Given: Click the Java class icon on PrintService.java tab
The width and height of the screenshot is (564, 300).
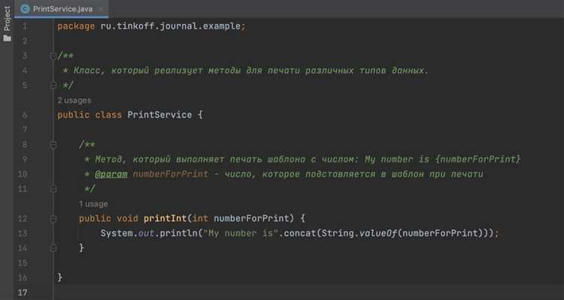Looking at the screenshot, I should point(25,9).
